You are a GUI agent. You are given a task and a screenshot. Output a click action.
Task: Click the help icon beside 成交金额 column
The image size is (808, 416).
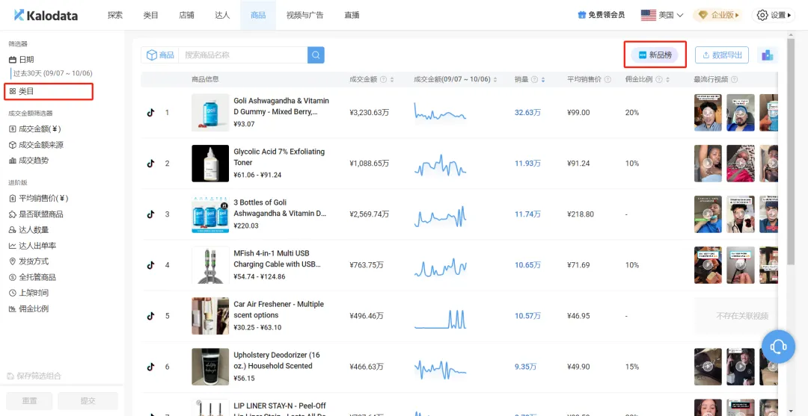(383, 80)
